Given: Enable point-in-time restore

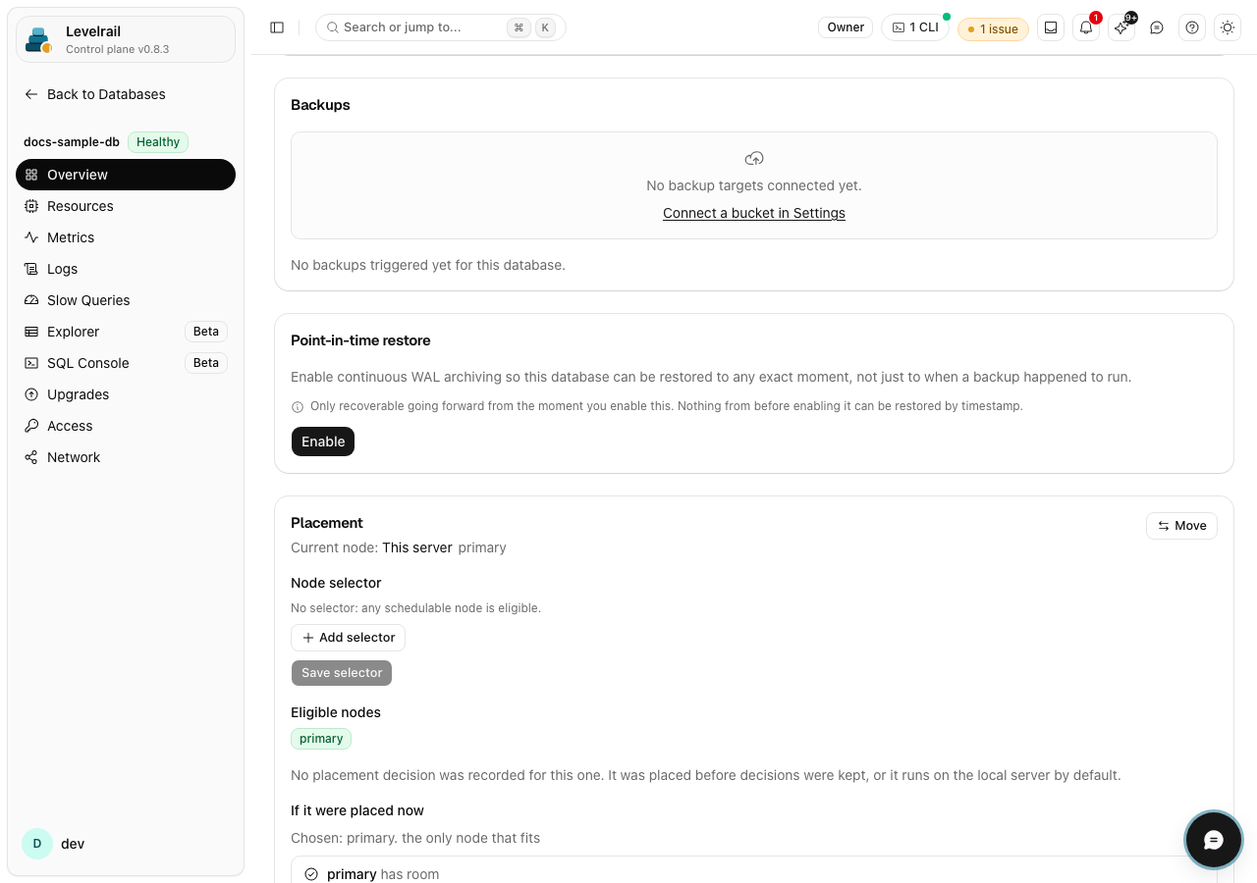Looking at the screenshot, I should pos(323,441).
